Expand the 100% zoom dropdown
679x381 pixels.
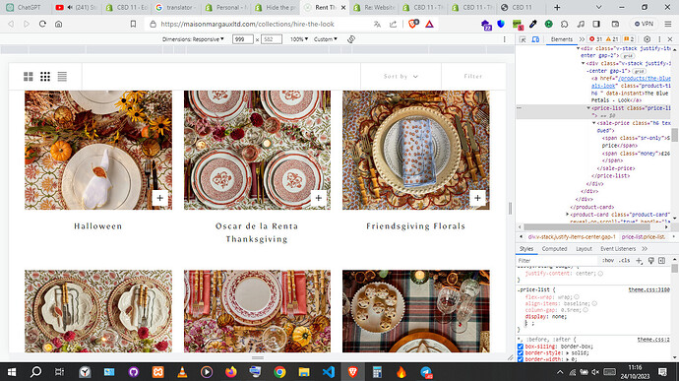[x=299, y=39]
